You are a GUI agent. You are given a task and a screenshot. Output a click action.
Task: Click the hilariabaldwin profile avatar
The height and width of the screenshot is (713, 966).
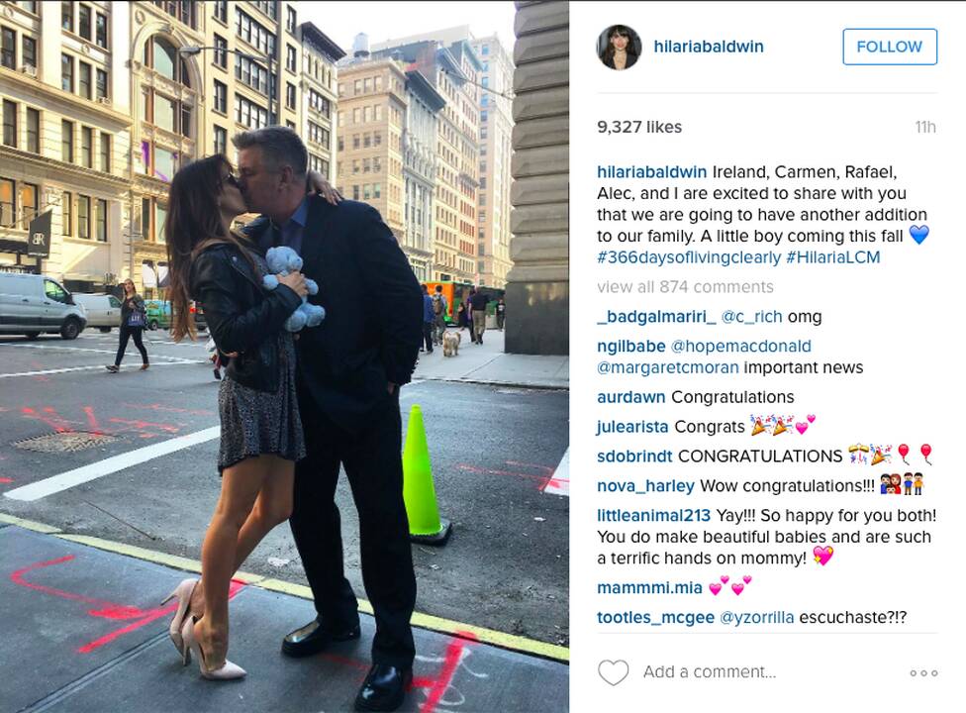[620, 47]
